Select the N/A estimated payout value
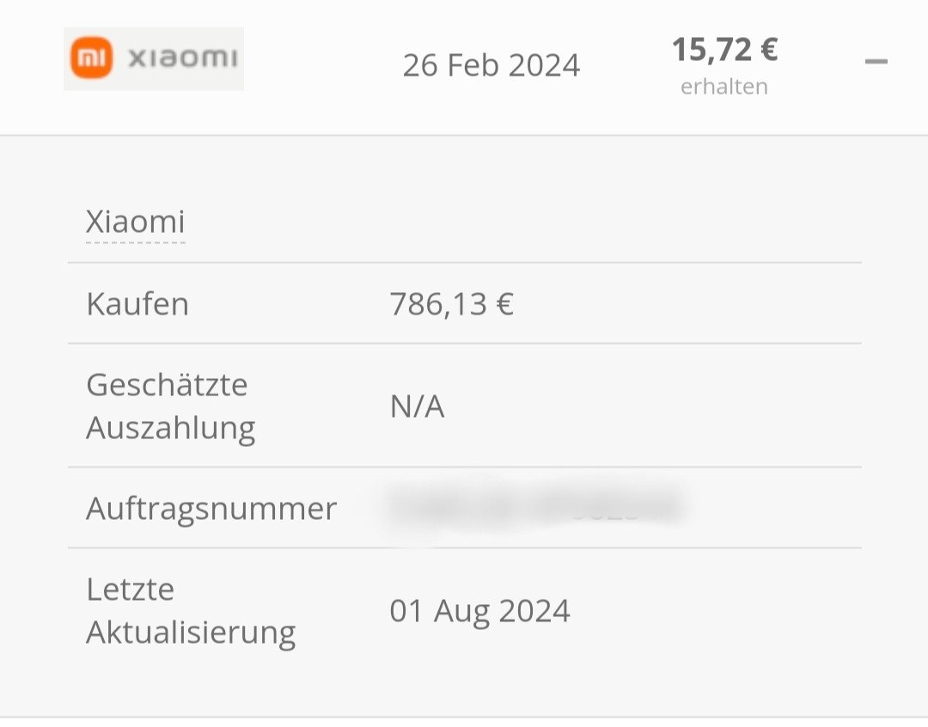The width and height of the screenshot is (928, 727). [x=417, y=406]
